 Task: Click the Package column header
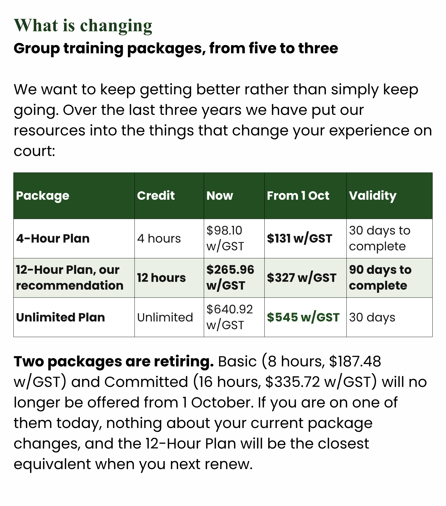click(43, 196)
